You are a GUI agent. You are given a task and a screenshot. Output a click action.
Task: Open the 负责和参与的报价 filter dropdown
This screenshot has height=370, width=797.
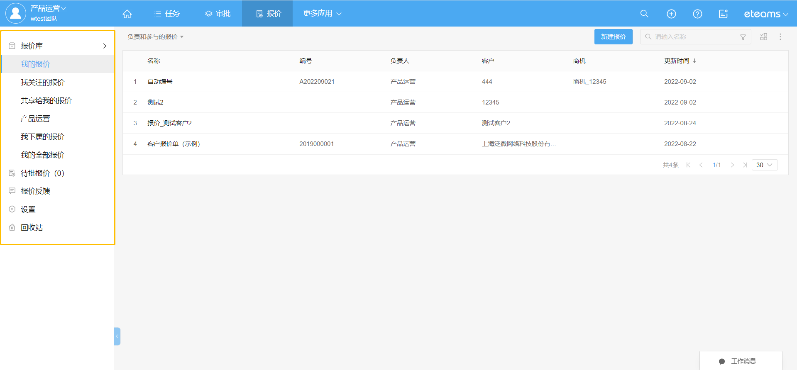pos(155,37)
